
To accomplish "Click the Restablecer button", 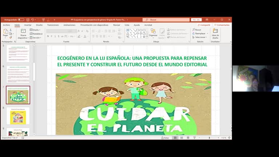I will (36, 34).
